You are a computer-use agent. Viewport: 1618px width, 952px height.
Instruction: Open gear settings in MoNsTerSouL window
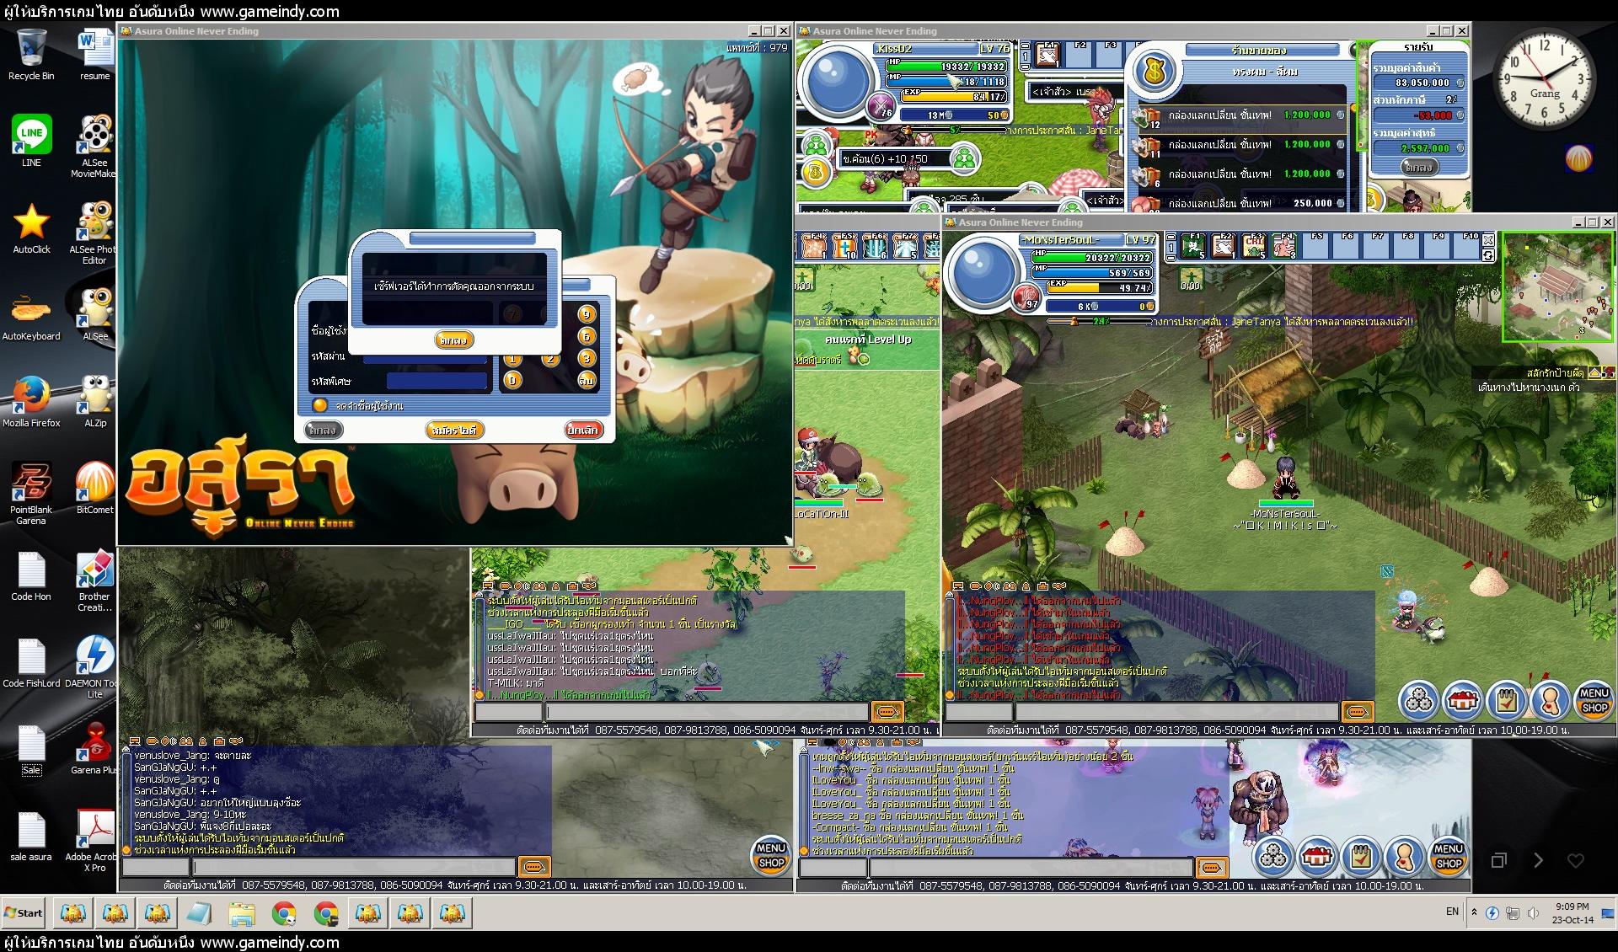tap(1420, 700)
